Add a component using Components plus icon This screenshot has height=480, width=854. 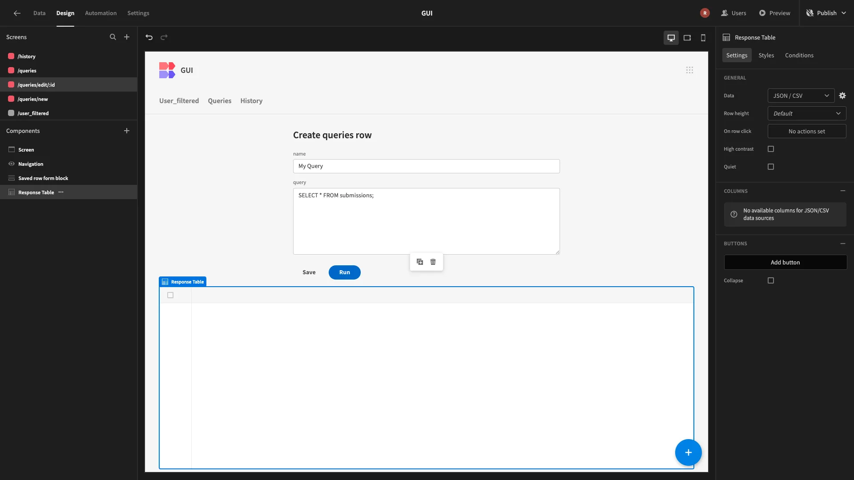point(127,131)
